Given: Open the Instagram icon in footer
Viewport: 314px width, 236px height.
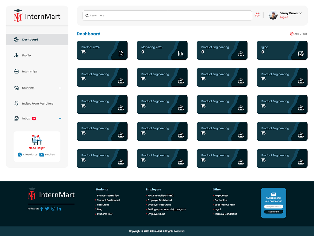Looking at the screenshot, I should [x=53, y=209].
